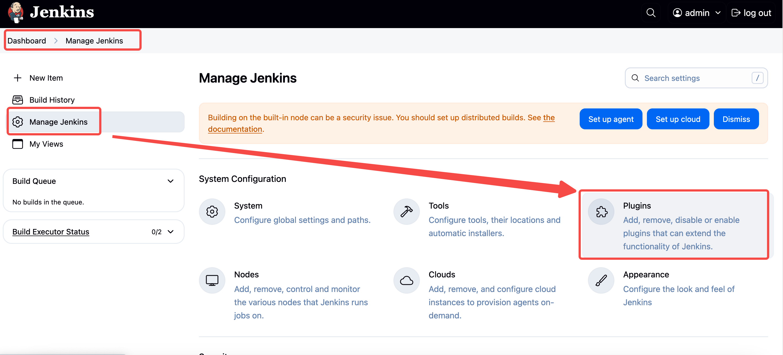This screenshot has height=355, width=783.
Task: Click the Set up cloud button
Action: click(678, 119)
